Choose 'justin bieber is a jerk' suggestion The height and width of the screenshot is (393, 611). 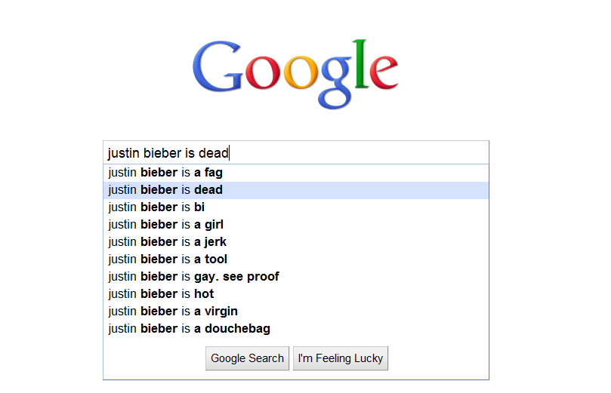coord(168,242)
